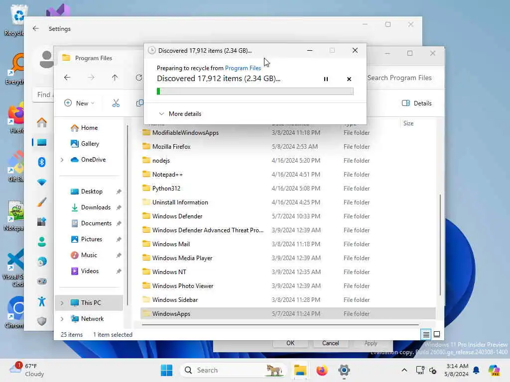Toggle the Details pane
The image size is (510, 382).
417,103
